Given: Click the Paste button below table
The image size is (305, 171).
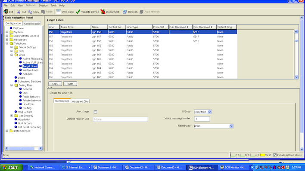Looking at the screenshot, I should tap(70, 84).
